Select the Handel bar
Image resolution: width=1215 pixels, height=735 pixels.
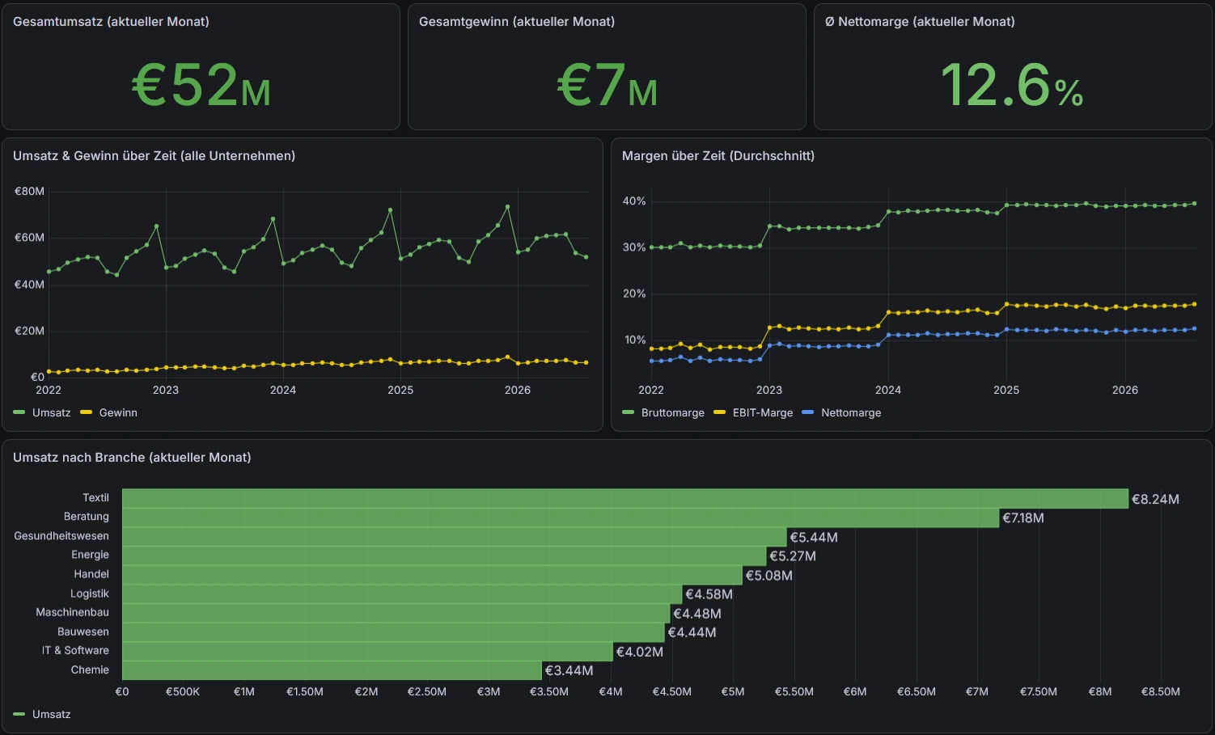pos(432,575)
